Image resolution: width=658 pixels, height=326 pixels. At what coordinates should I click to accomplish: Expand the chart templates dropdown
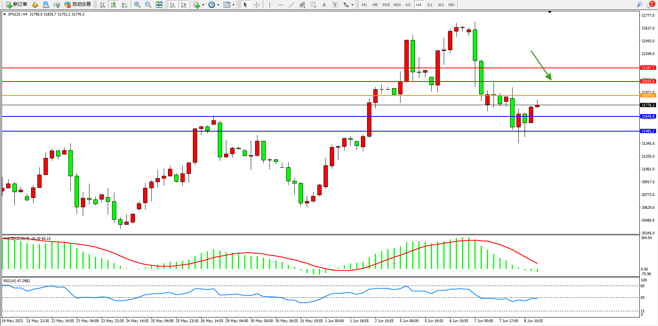coord(233,5)
